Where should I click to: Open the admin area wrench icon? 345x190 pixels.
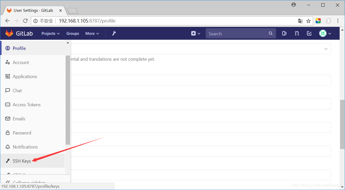[x=114, y=33]
